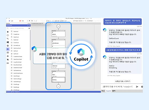The width and height of the screenshot is (149, 110).
Task: Click inside the Copilot message input field
Action: pos(118,87)
